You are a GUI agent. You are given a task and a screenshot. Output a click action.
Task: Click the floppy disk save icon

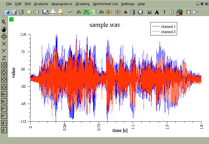(x=14, y=12)
